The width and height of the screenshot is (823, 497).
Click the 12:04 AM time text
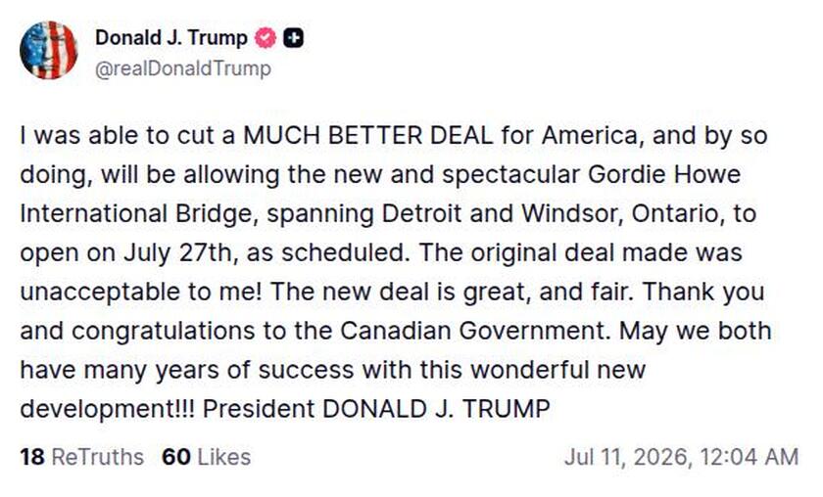pos(749,457)
